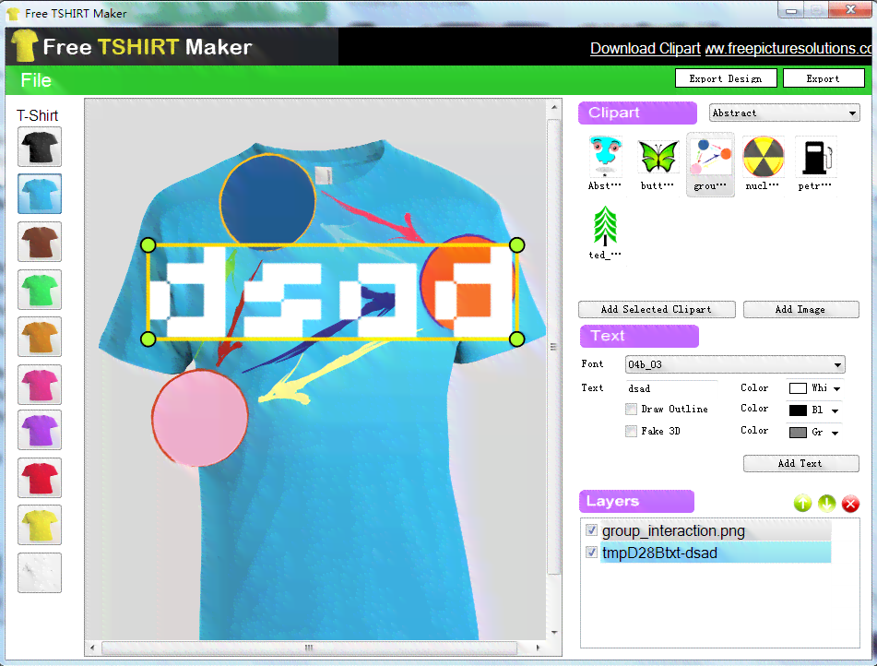Click the Clipart section header
877x666 pixels.
[x=637, y=113]
